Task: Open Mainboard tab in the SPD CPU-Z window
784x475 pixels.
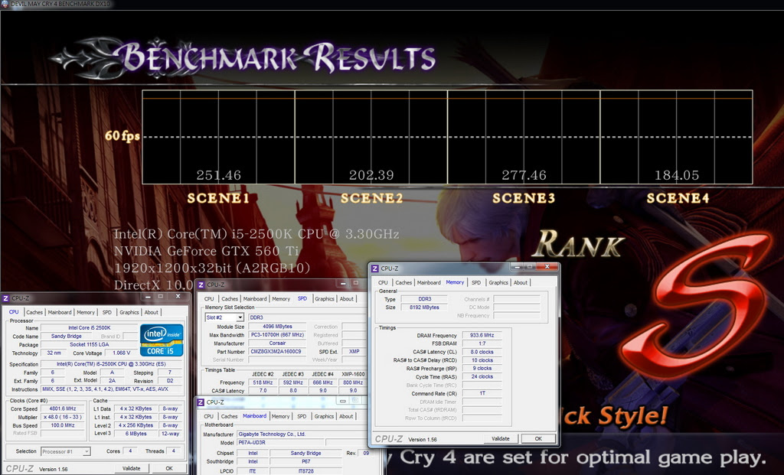Action: coord(255,298)
